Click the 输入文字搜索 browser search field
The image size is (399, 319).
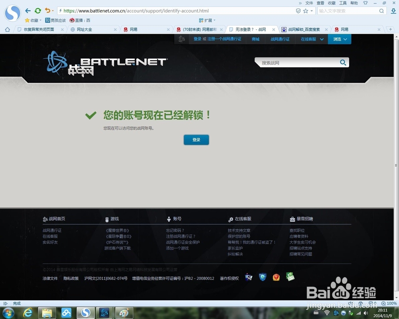pyautogui.click(x=348, y=11)
